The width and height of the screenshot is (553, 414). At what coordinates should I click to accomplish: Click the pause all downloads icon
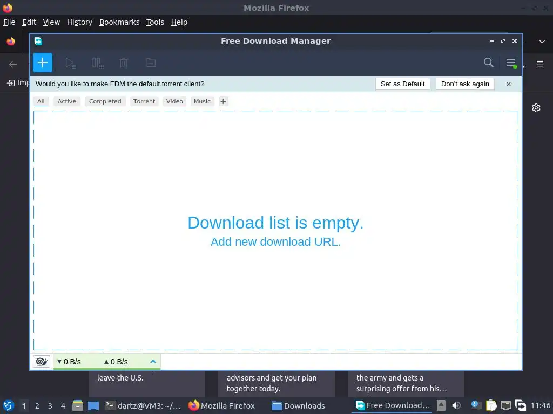98,63
